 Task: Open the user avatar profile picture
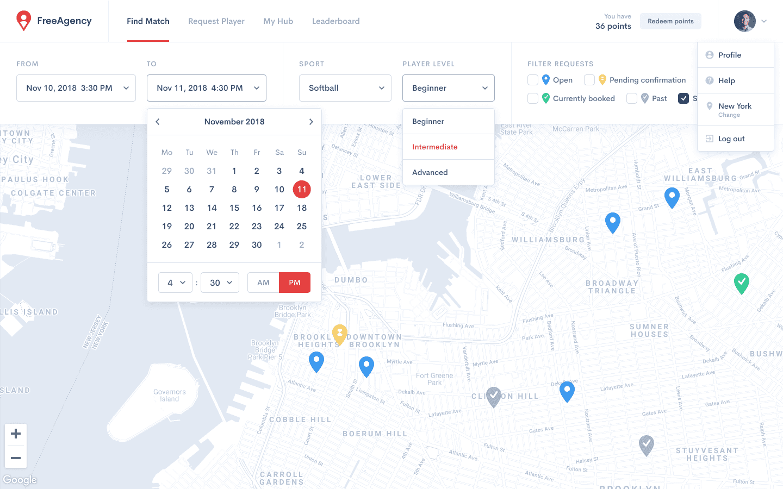[x=744, y=21]
